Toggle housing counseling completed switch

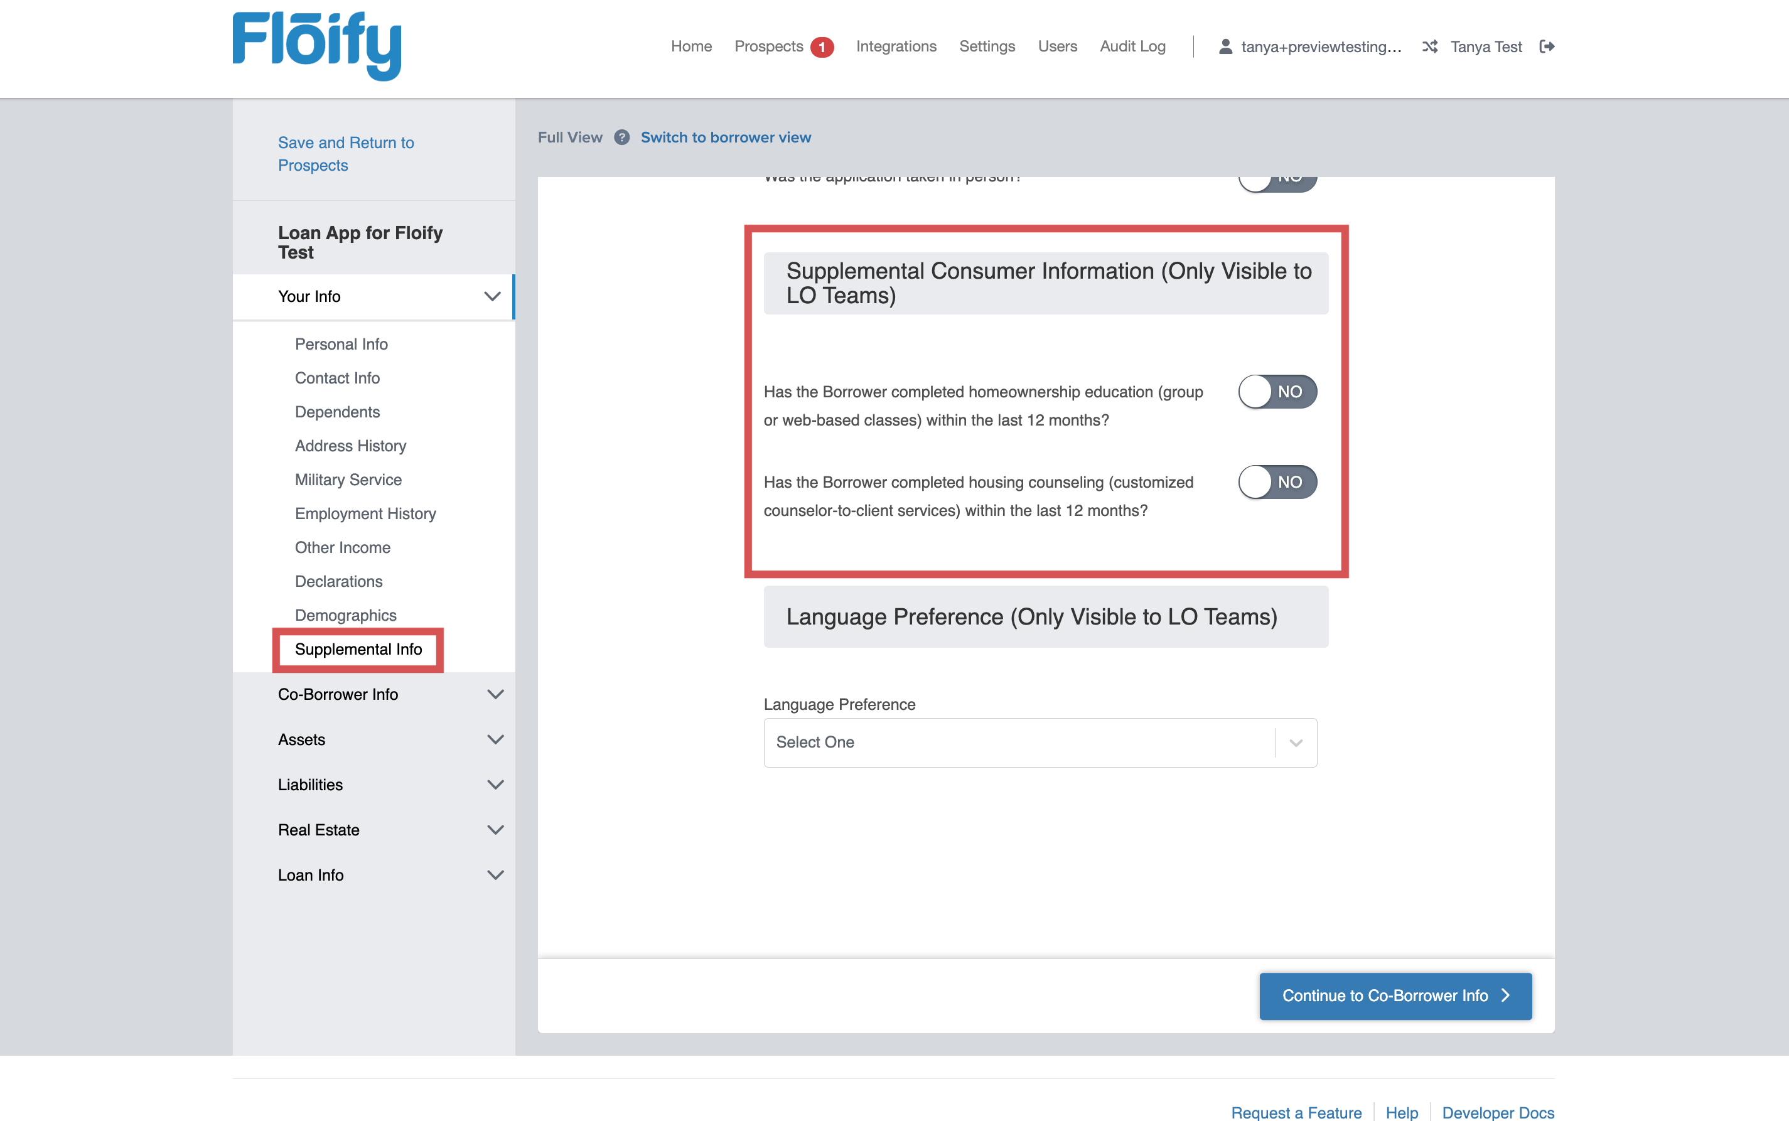tap(1276, 480)
